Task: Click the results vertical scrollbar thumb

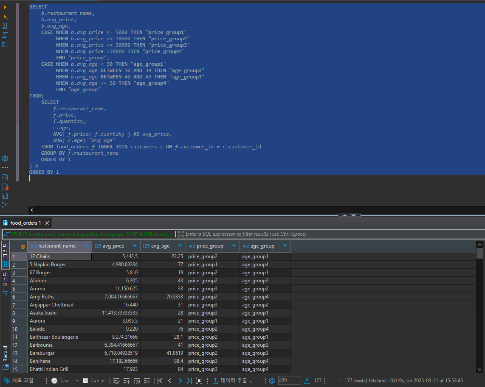Action: point(479,253)
